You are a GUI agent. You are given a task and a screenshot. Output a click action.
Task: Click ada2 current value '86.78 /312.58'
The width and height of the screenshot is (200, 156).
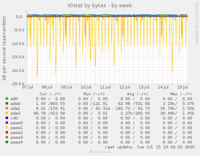(49, 113)
